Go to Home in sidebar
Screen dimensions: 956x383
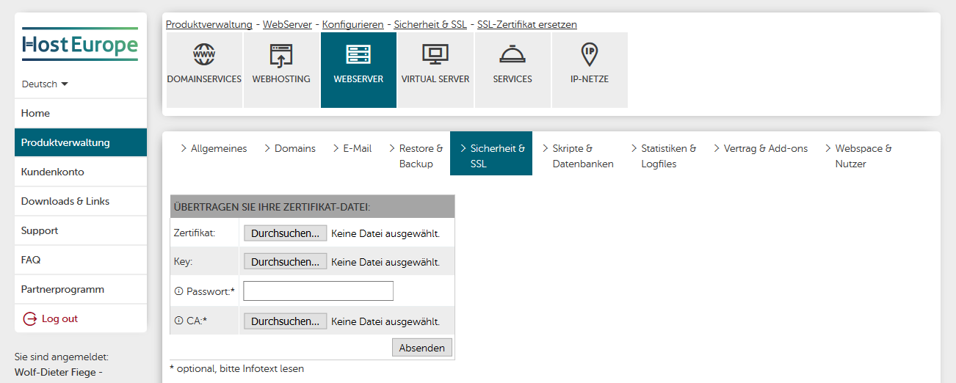[81, 113]
